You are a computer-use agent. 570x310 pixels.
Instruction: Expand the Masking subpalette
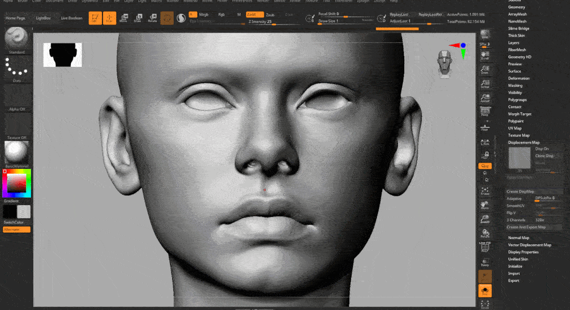tap(515, 85)
